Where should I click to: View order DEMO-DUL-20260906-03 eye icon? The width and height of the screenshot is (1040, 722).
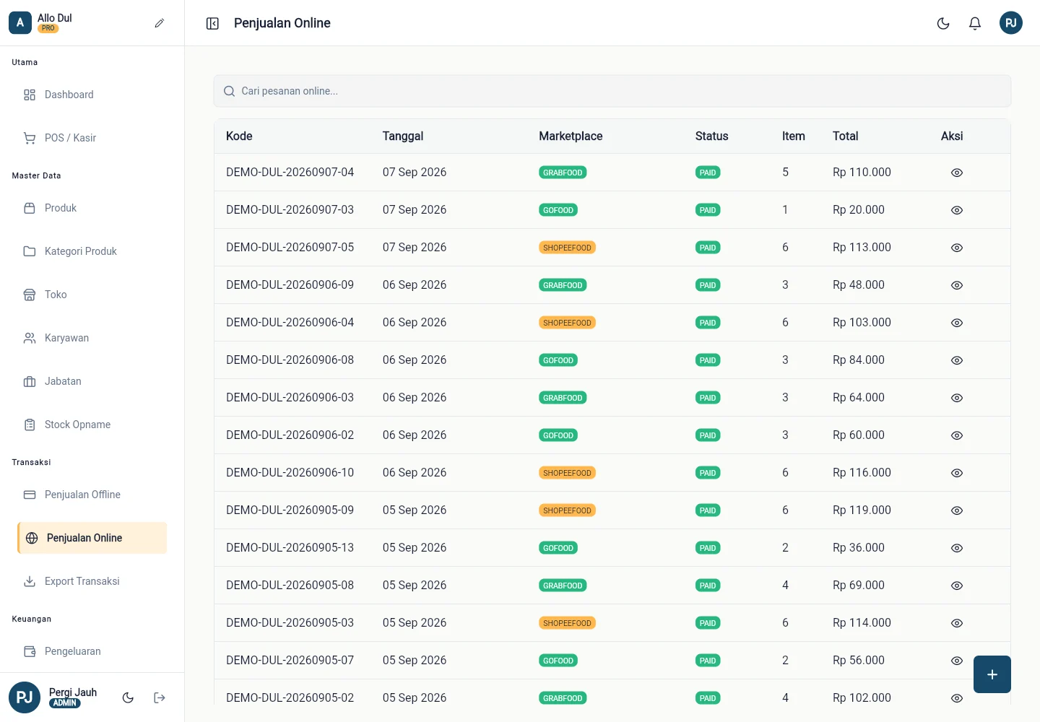[x=957, y=398]
